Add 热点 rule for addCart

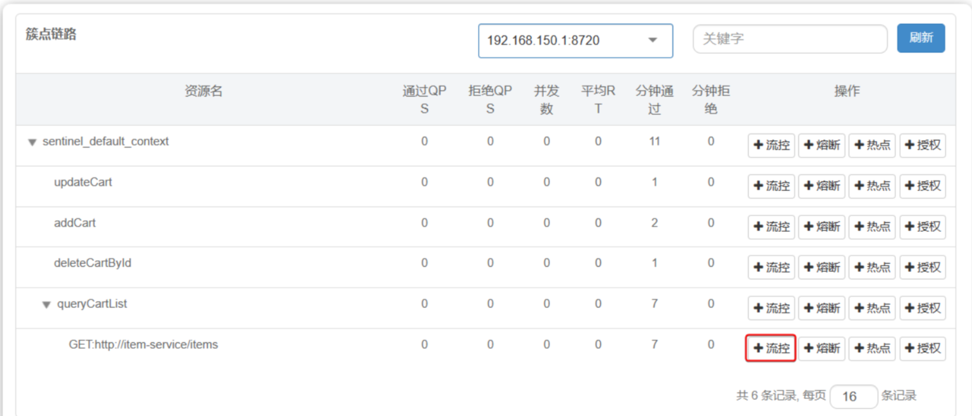click(x=872, y=227)
